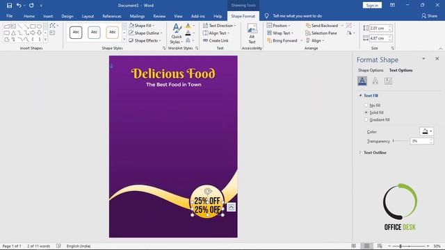Select the Text Fill & Outline pane icon
445x250 pixels.
click(362, 81)
